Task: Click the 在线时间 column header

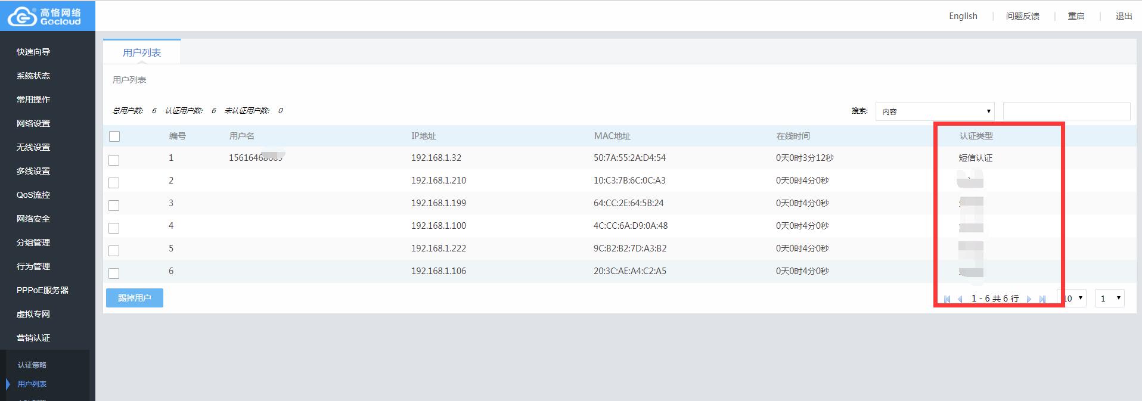Action: coord(793,136)
